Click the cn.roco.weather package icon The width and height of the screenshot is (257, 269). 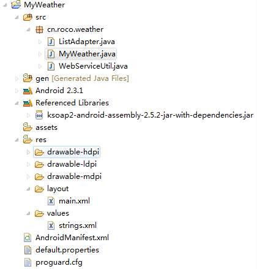tap(39, 29)
